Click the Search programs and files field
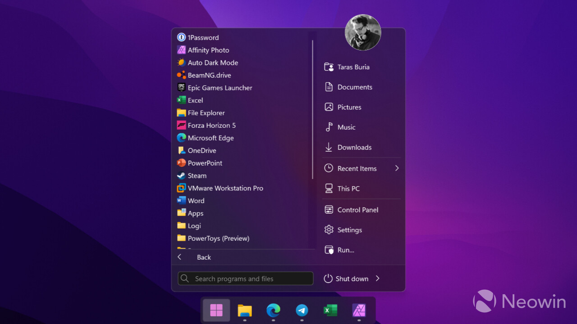577x324 pixels. [x=246, y=279]
